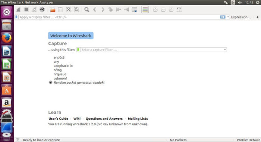The image size is (261, 142).
Task: Open Capture options gear icon
Action: [x=42, y=10]
